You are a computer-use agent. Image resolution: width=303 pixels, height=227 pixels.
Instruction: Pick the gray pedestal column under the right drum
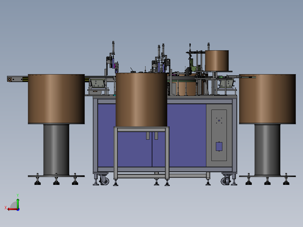point(267,150)
